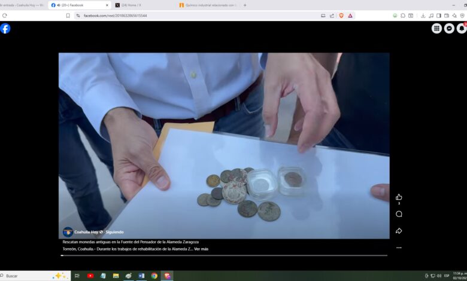Viewport: 467px width, 281px height.
Task: Open a new browser tab
Action: 245,5
